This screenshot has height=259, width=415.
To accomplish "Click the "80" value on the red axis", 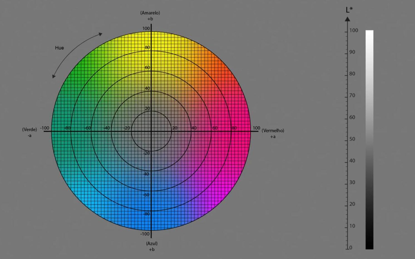I will point(234,128).
